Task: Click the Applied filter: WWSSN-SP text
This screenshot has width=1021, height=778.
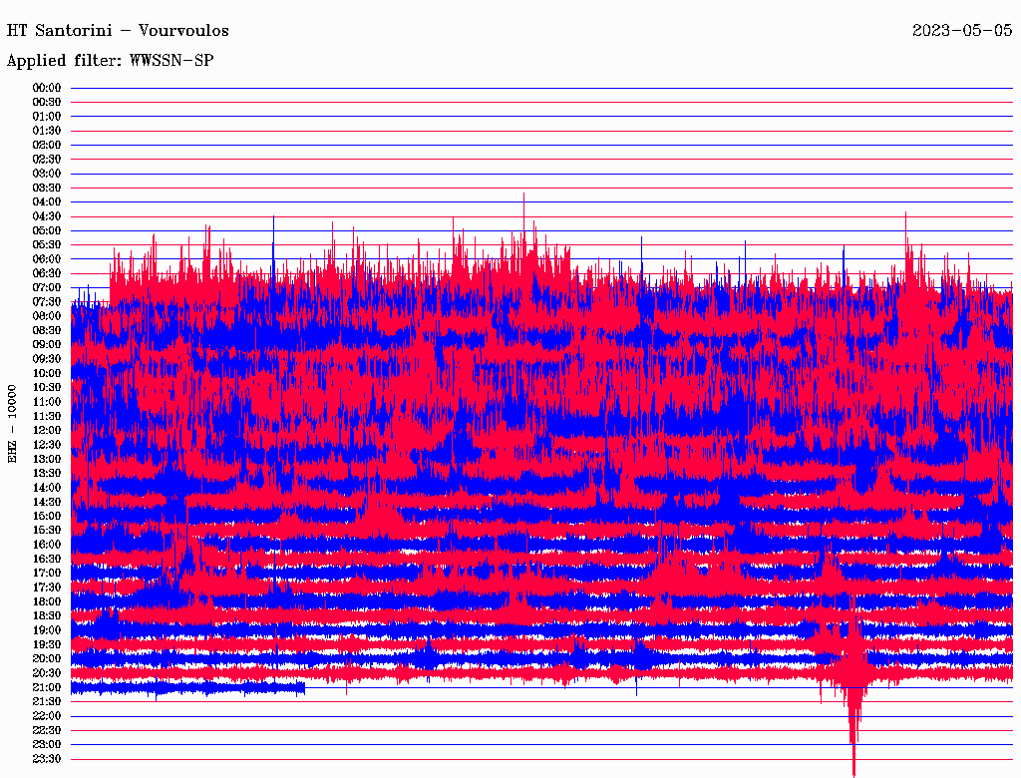Action: click(110, 61)
